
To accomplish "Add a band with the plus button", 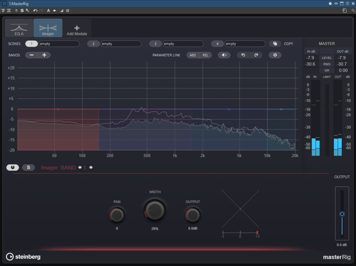I will (44, 55).
